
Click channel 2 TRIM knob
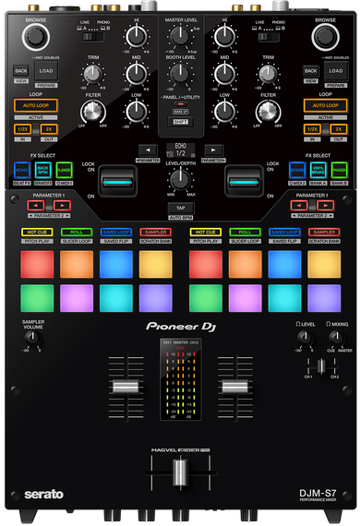(268, 74)
